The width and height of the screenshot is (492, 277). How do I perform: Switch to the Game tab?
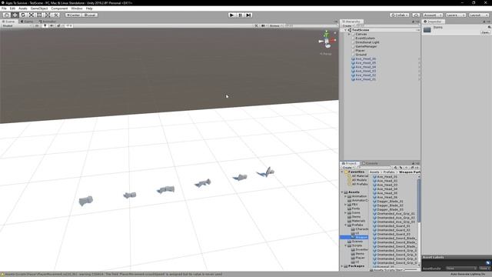pyautogui.click(x=27, y=22)
